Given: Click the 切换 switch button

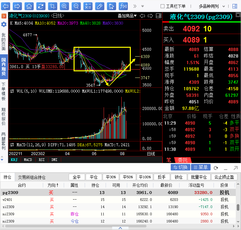Looking at the screenshot, I should [x=180, y=167].
